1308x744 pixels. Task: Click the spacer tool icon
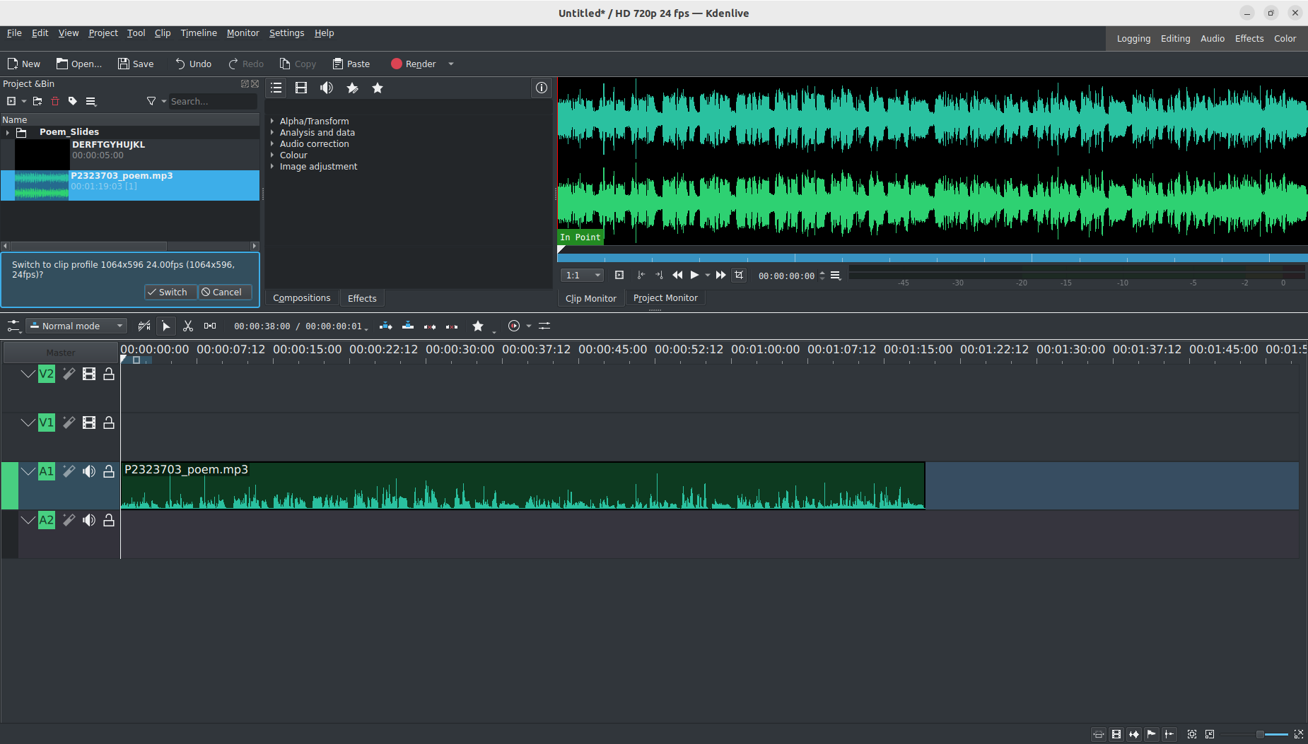[x=210, y=326]
